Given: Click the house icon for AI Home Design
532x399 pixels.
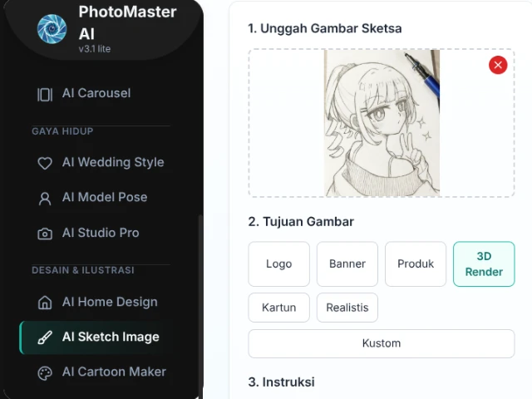Looking at the screenshot, I should (45, 303).
